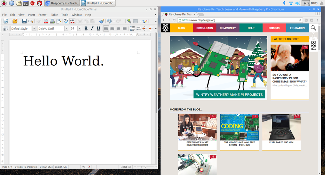Toggle automatic spell checking
The image size is (325, 175).
(72, 21)
